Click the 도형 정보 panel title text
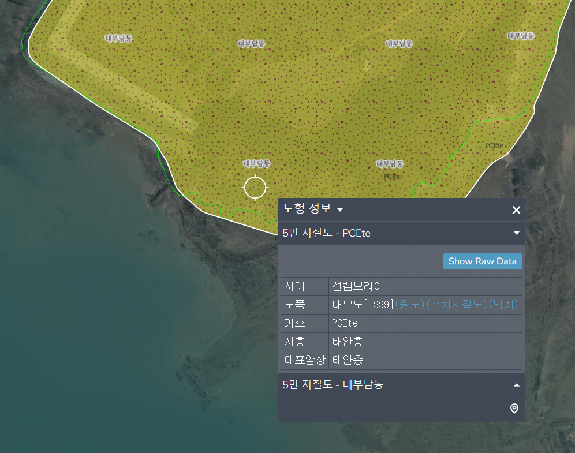The width and height of the screenshot is (575, 453). (307, 208)
